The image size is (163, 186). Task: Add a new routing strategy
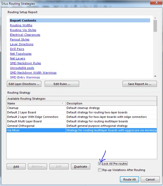point(16,167)
